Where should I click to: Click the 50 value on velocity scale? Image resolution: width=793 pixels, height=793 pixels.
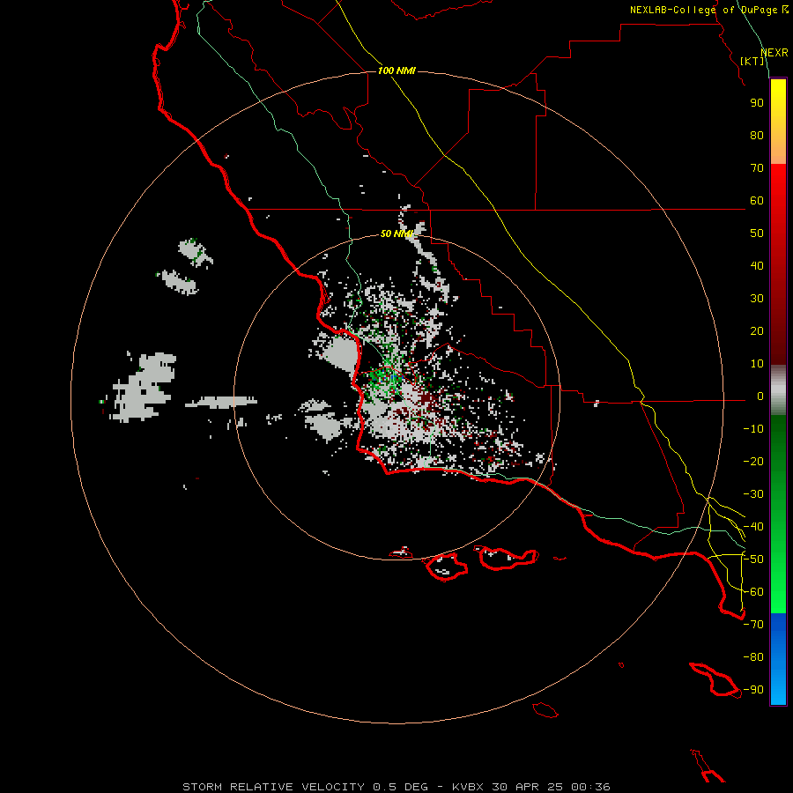(757, 233)
